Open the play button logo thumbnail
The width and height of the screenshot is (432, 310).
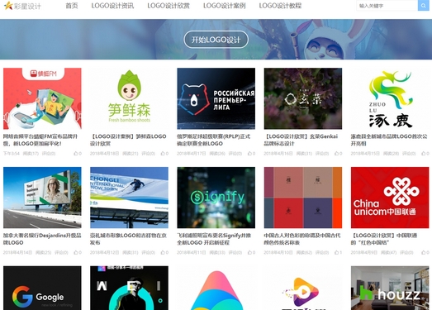(x=303, y=288)
